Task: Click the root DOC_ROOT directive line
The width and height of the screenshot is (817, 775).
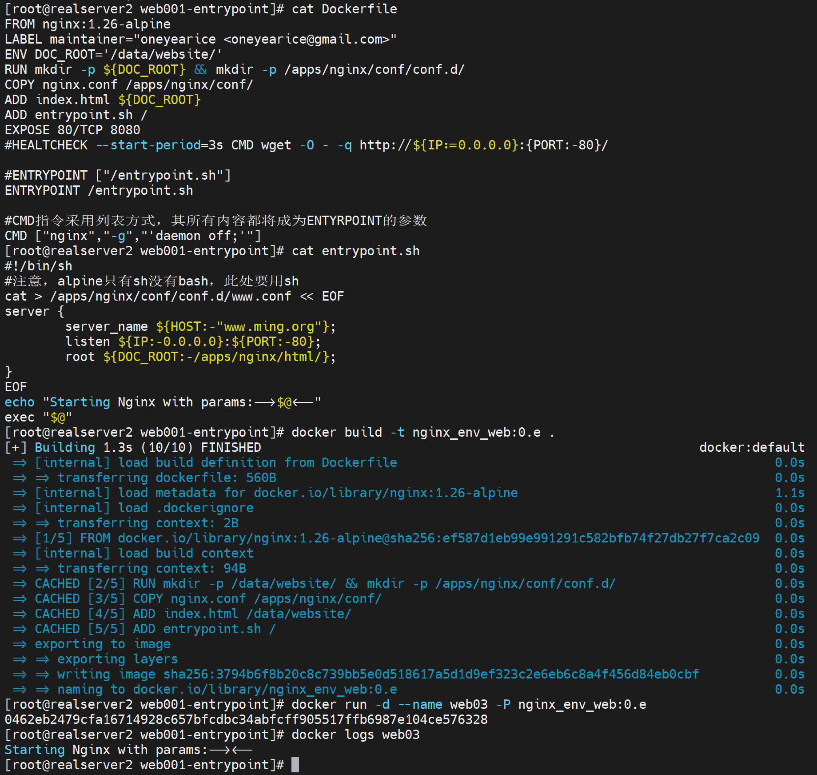Action: point(200,357)
